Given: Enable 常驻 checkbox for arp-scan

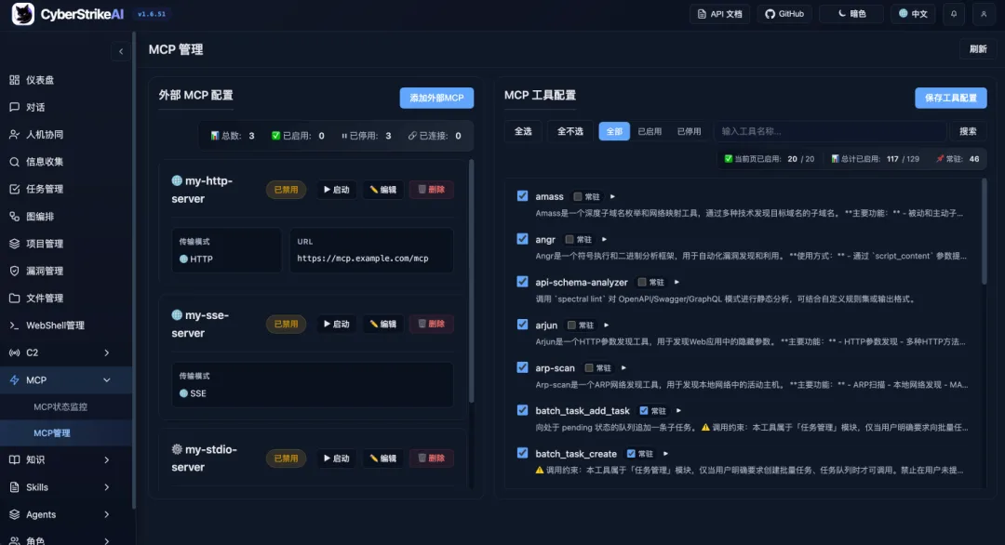Looking at the screenshot, I should point(588,367).
